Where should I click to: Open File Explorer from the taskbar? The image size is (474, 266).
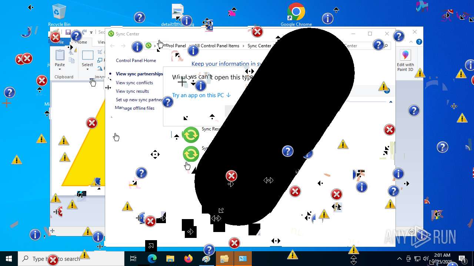[170, 259]
